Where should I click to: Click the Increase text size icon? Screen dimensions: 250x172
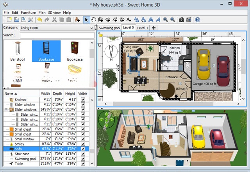[136, 20]
